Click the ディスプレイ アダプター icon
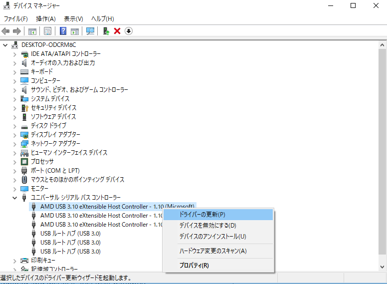 (24, 135)
